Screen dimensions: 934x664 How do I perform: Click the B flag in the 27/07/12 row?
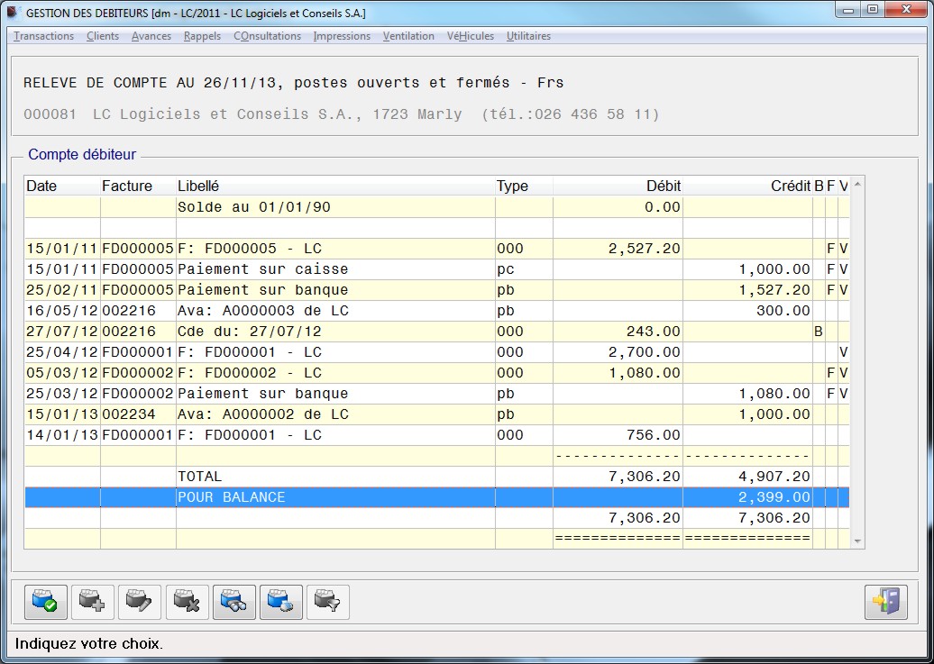coord(819,332)
